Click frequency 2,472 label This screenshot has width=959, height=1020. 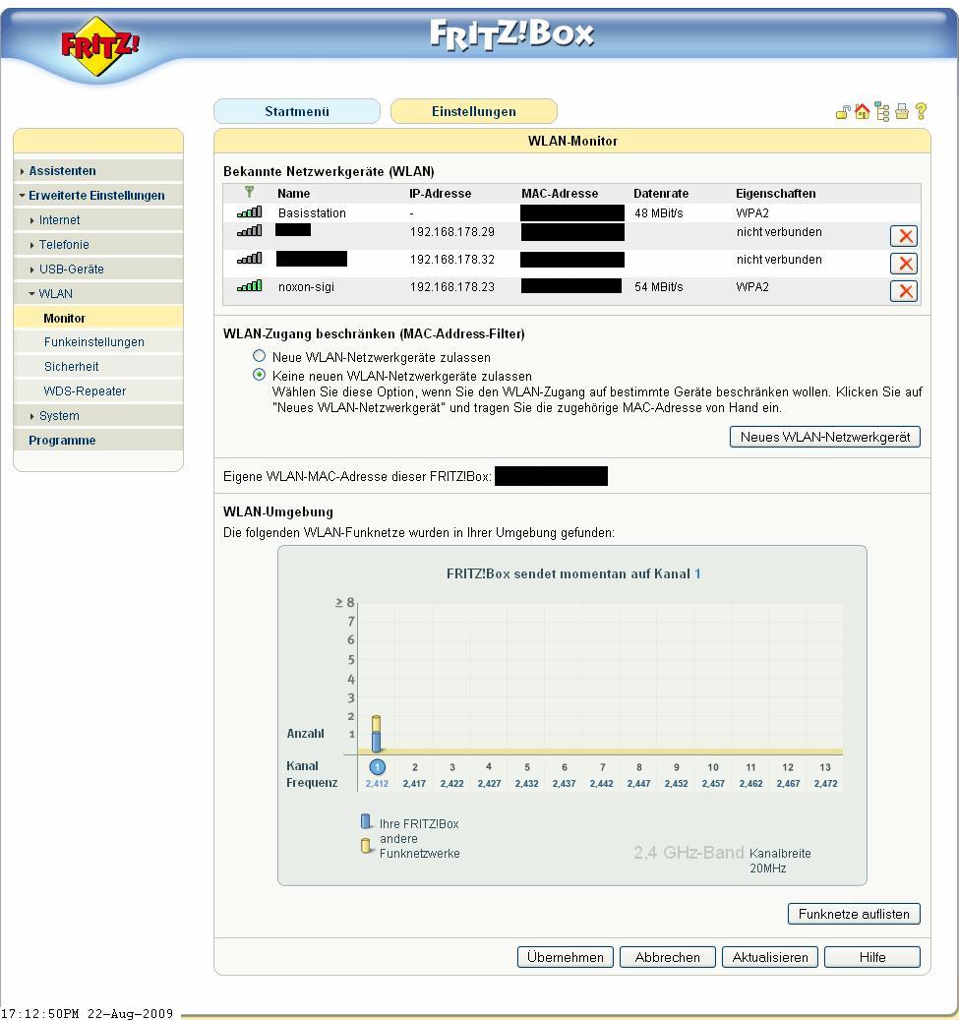pyautogui.click(x=825, y=783)
